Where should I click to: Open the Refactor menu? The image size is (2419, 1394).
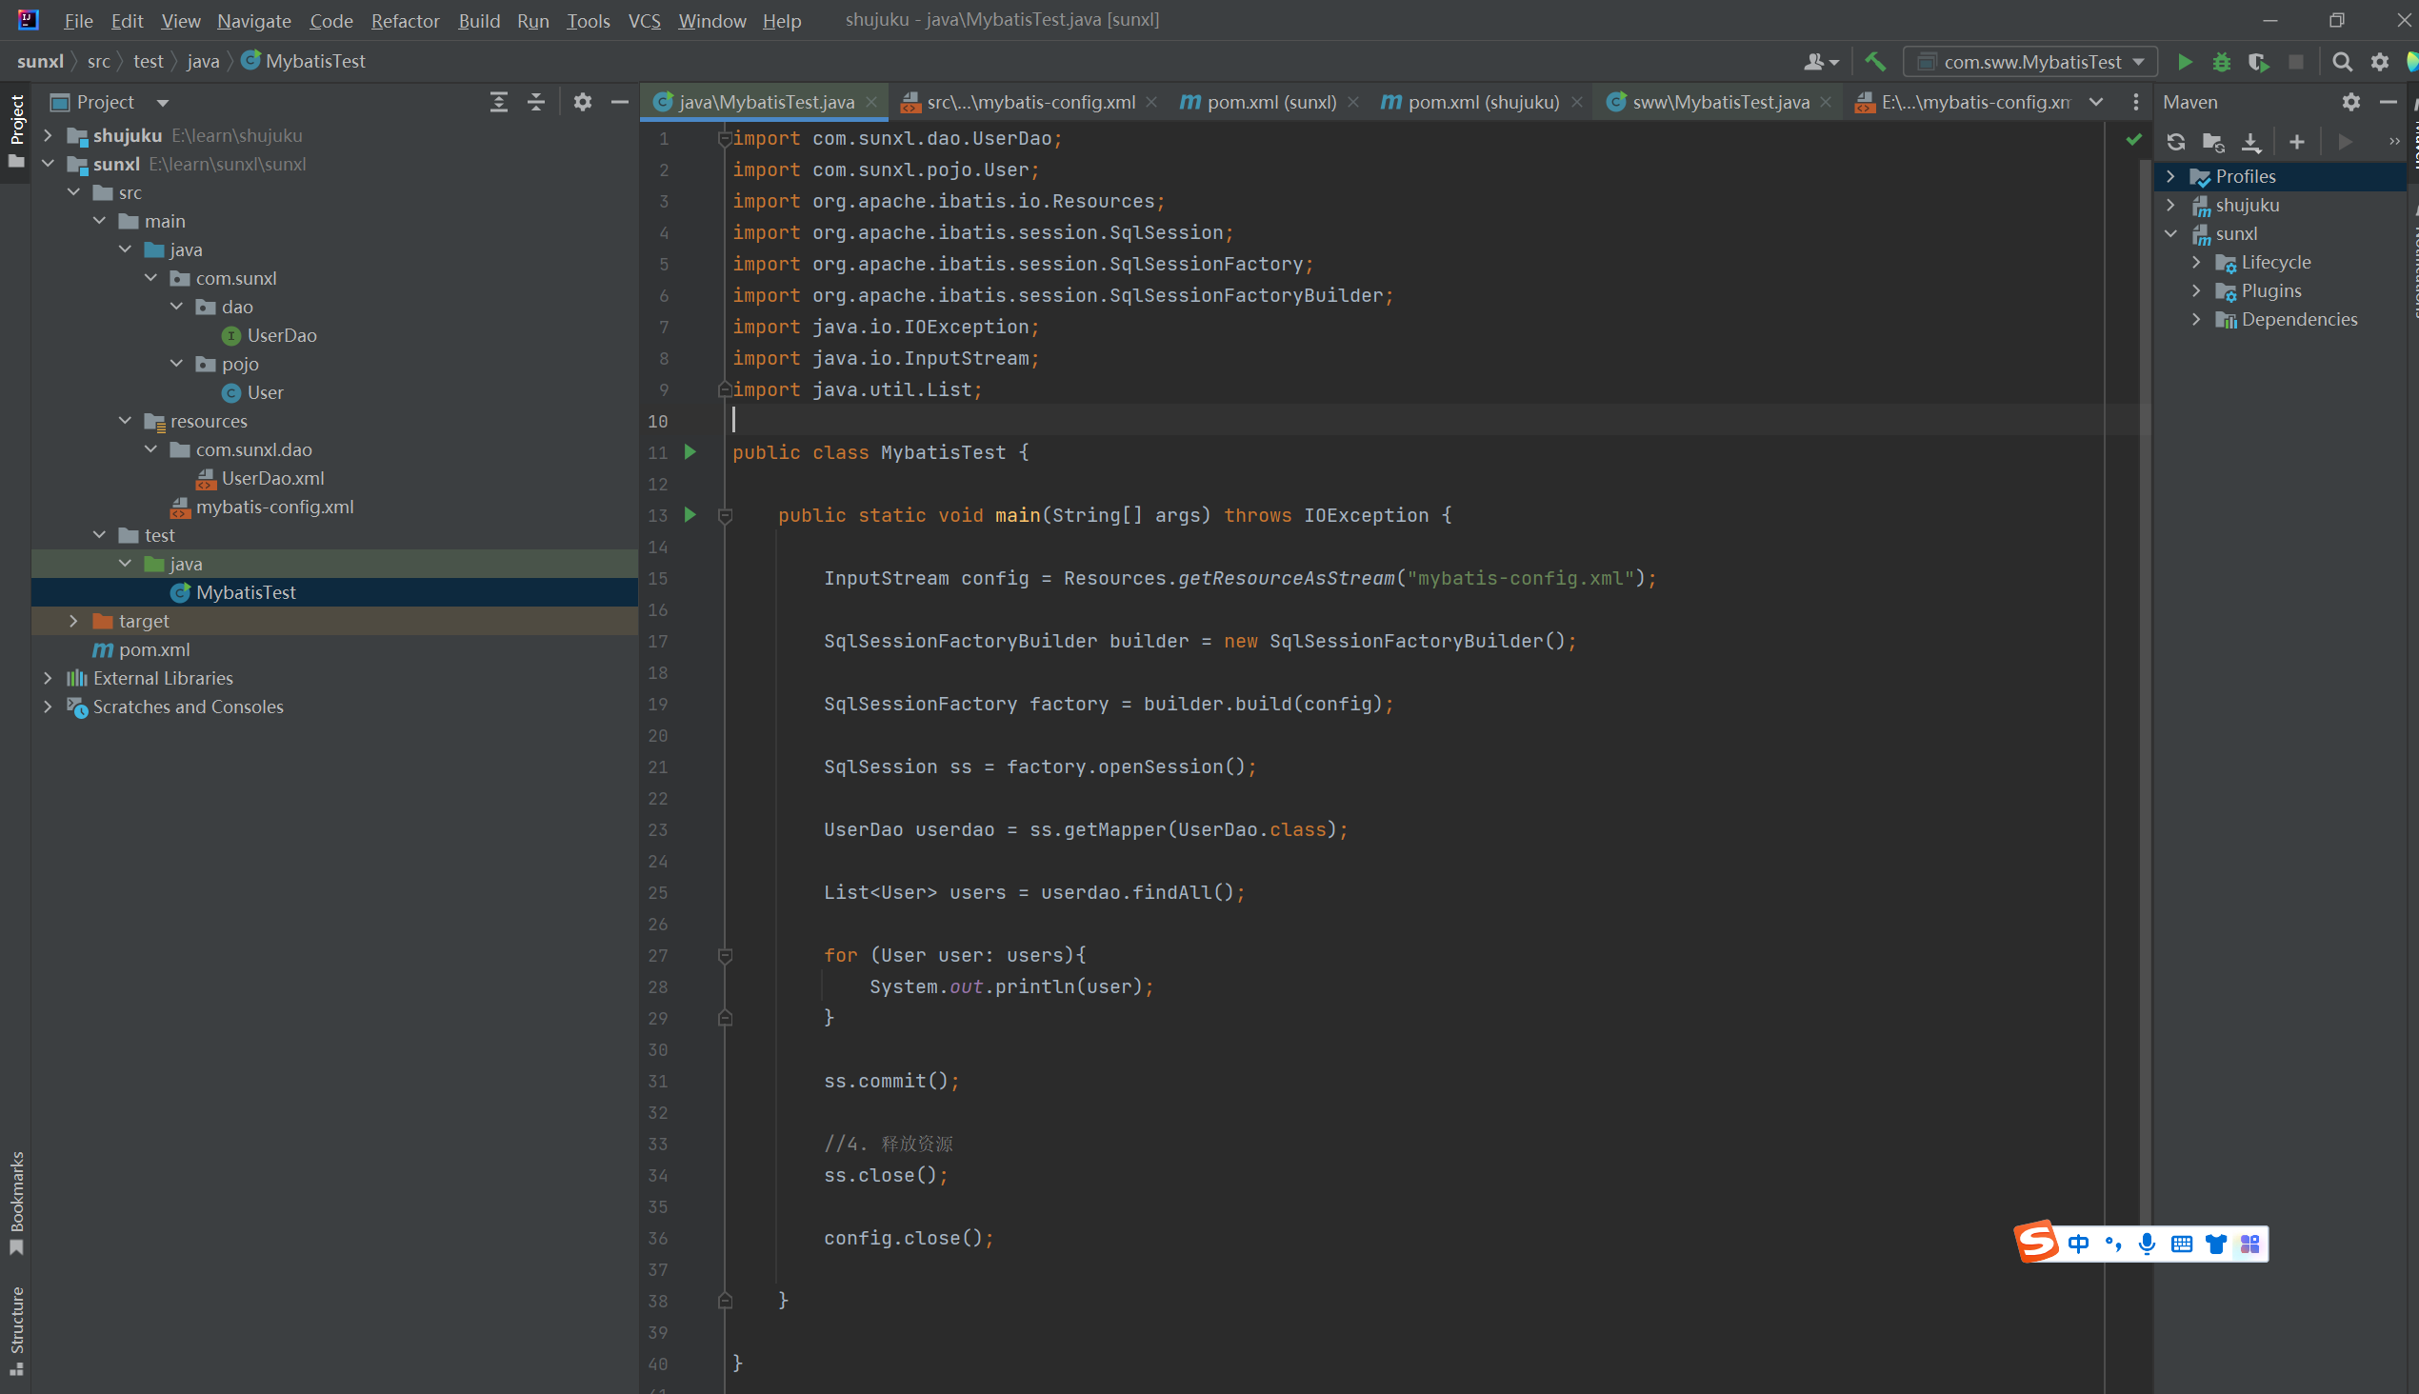pos(405,20)
